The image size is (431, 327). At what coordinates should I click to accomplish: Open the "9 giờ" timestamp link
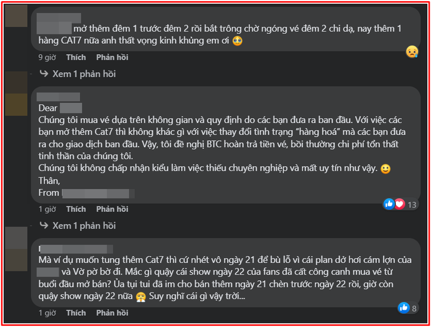point(47,57)
